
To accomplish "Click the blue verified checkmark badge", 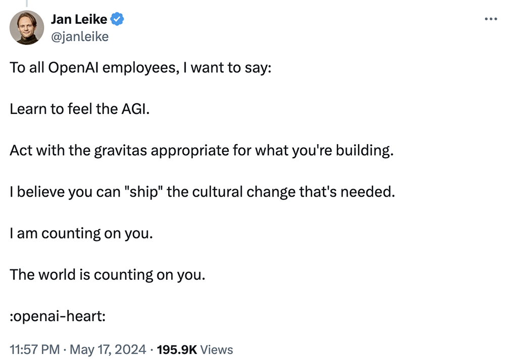I will tap(118, 20).
